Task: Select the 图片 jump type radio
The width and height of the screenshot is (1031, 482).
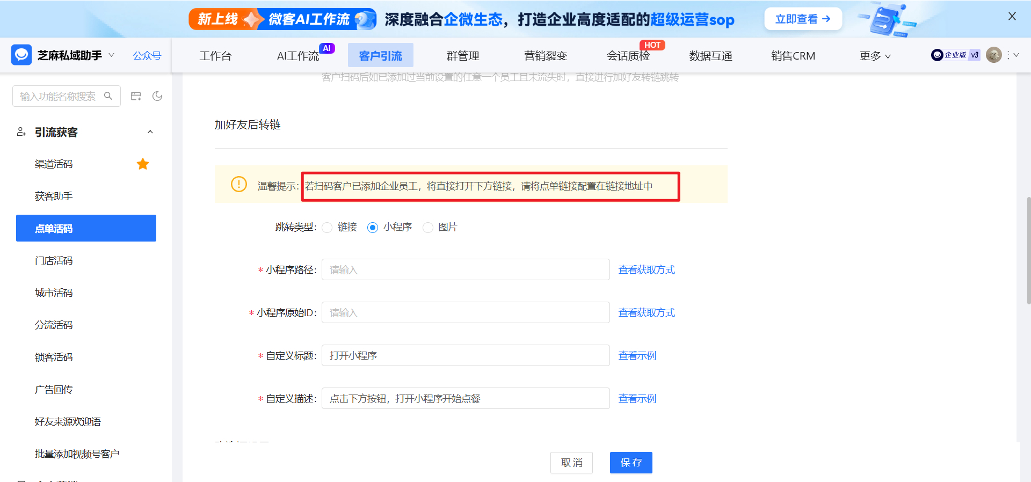Action: (428, 228)
